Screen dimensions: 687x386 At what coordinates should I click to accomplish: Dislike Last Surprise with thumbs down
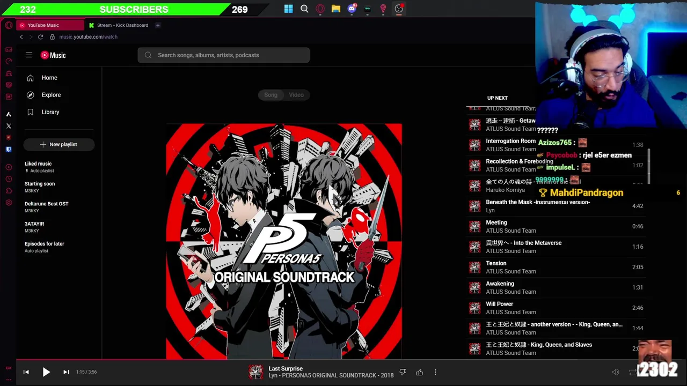click(403, 372)
